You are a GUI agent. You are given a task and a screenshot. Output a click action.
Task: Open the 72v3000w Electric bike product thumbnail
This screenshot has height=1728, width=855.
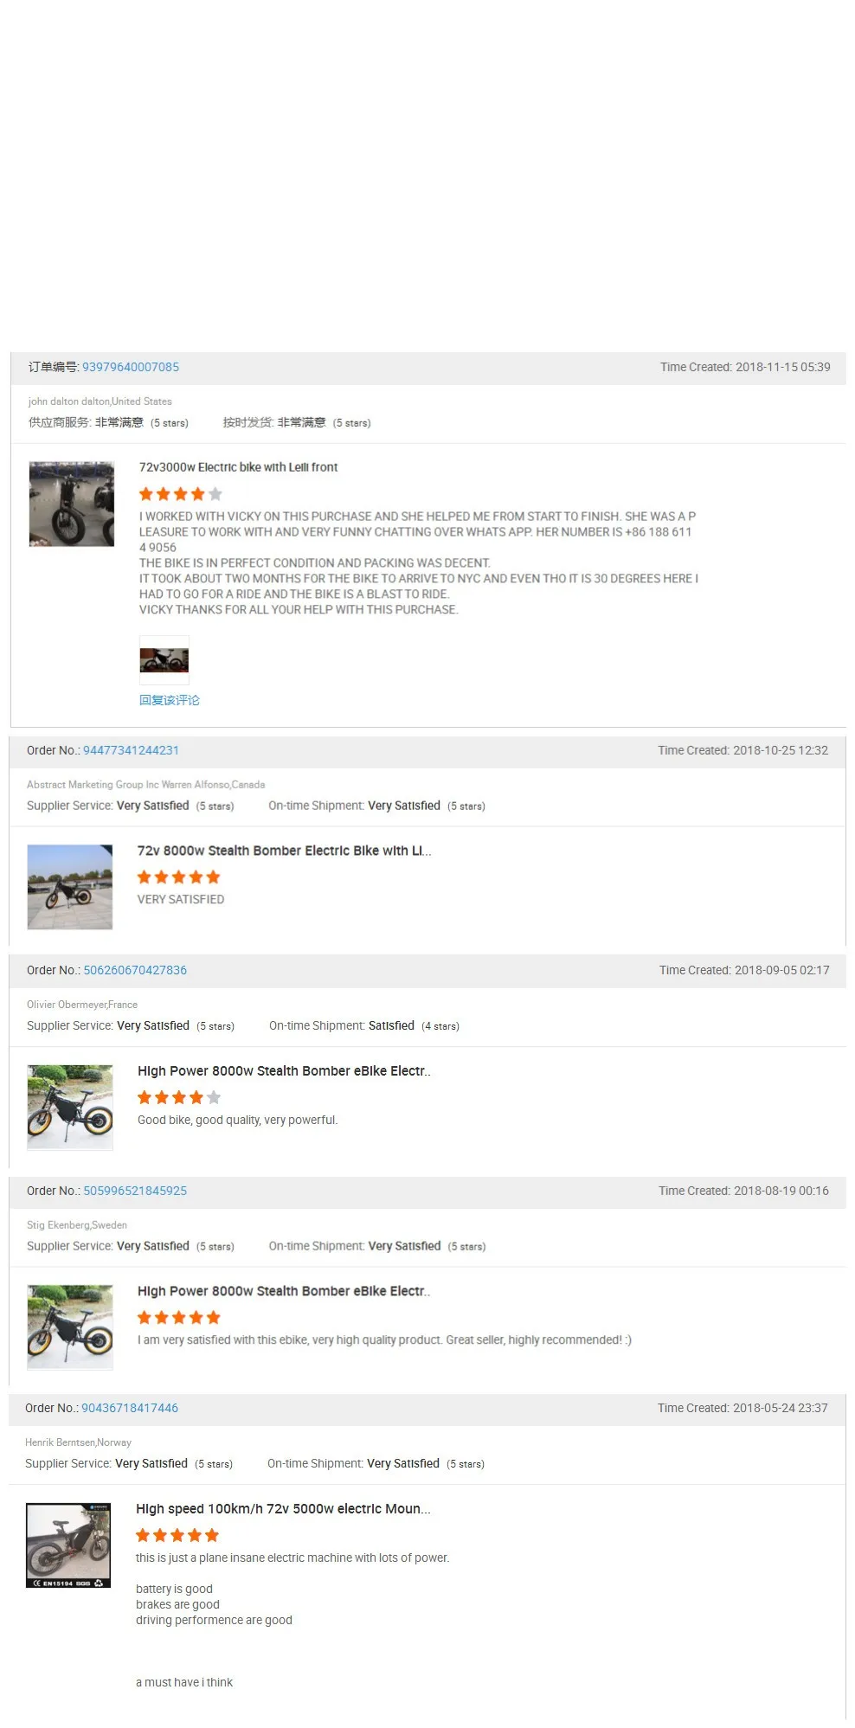[72, 504]
